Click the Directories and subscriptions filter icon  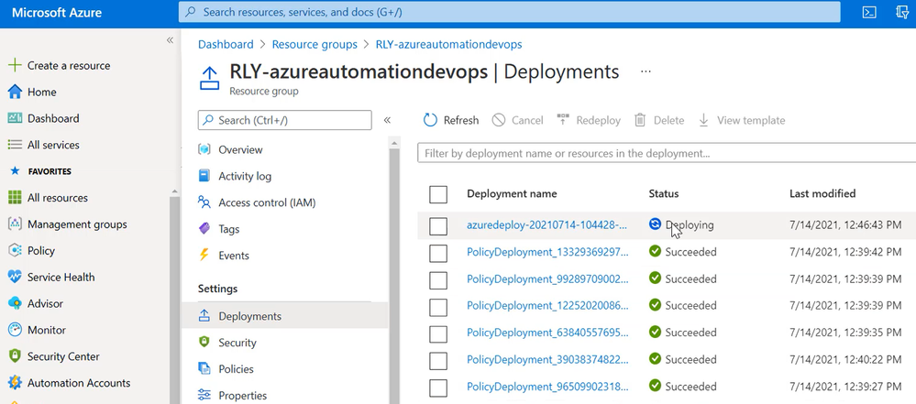900,13
